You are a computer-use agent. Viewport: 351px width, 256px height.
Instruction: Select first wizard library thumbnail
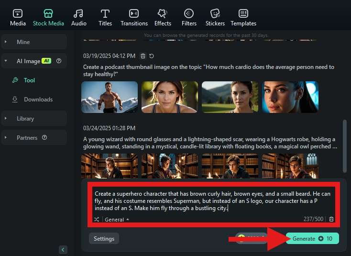click(110, 166)
